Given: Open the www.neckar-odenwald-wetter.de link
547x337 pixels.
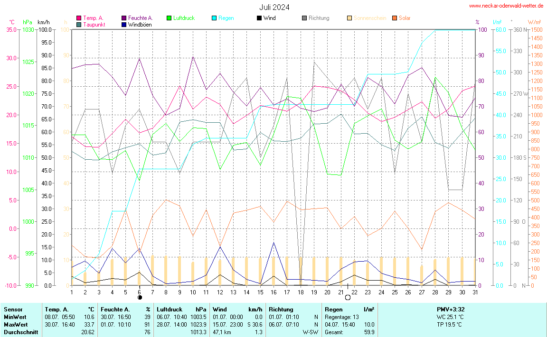Looking at the screenshot, I should pyautogui.click(x=506, y=6).
